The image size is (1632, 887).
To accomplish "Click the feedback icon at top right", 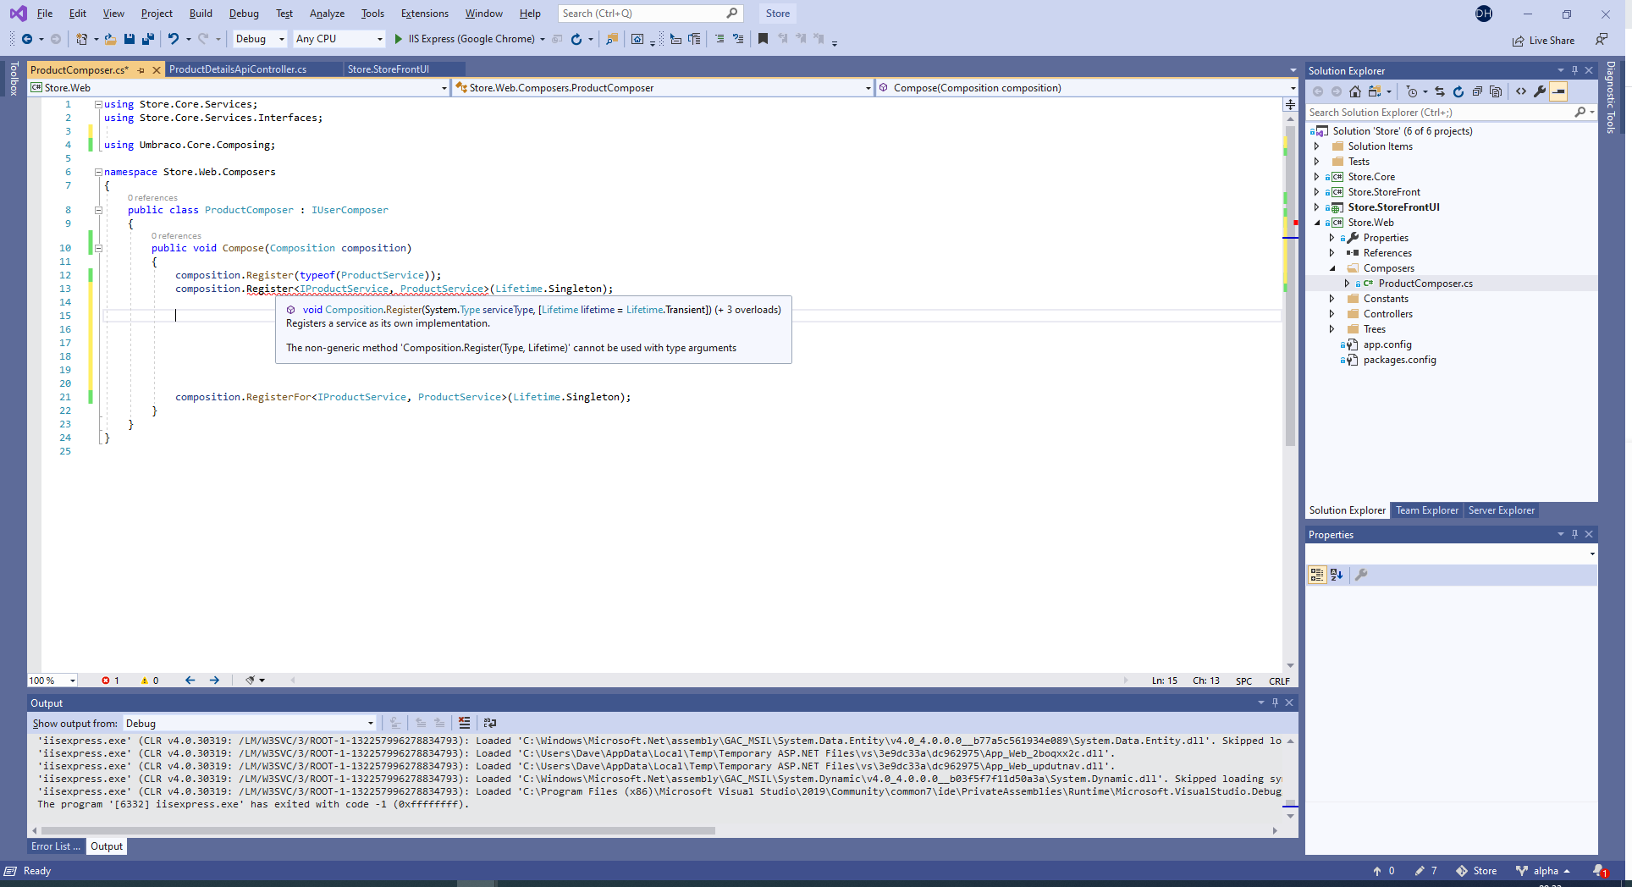I will (1601, 39).
